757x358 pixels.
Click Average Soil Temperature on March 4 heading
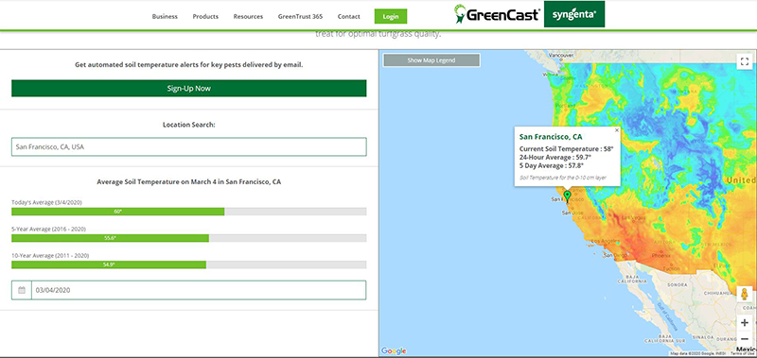188,182
